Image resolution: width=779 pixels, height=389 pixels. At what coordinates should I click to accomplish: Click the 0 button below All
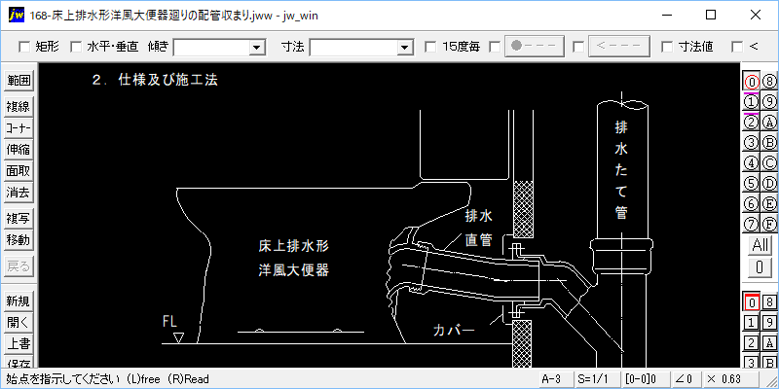pyautogui.click(x=760, y=268)
